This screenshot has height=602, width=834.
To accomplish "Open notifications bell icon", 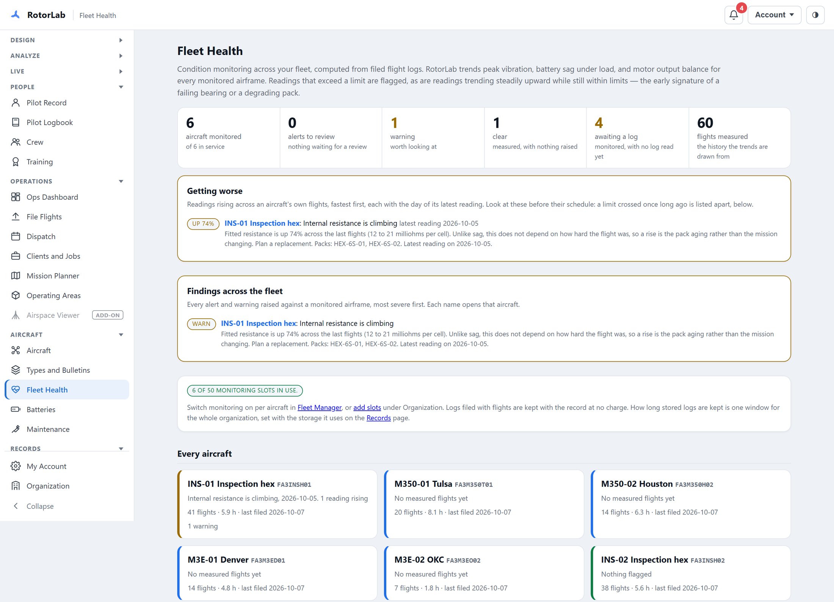I will pyautogui.click(x=734, y=15).
